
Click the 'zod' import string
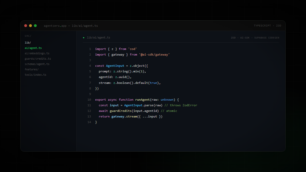pyautogui.click(x=133, y=49)
